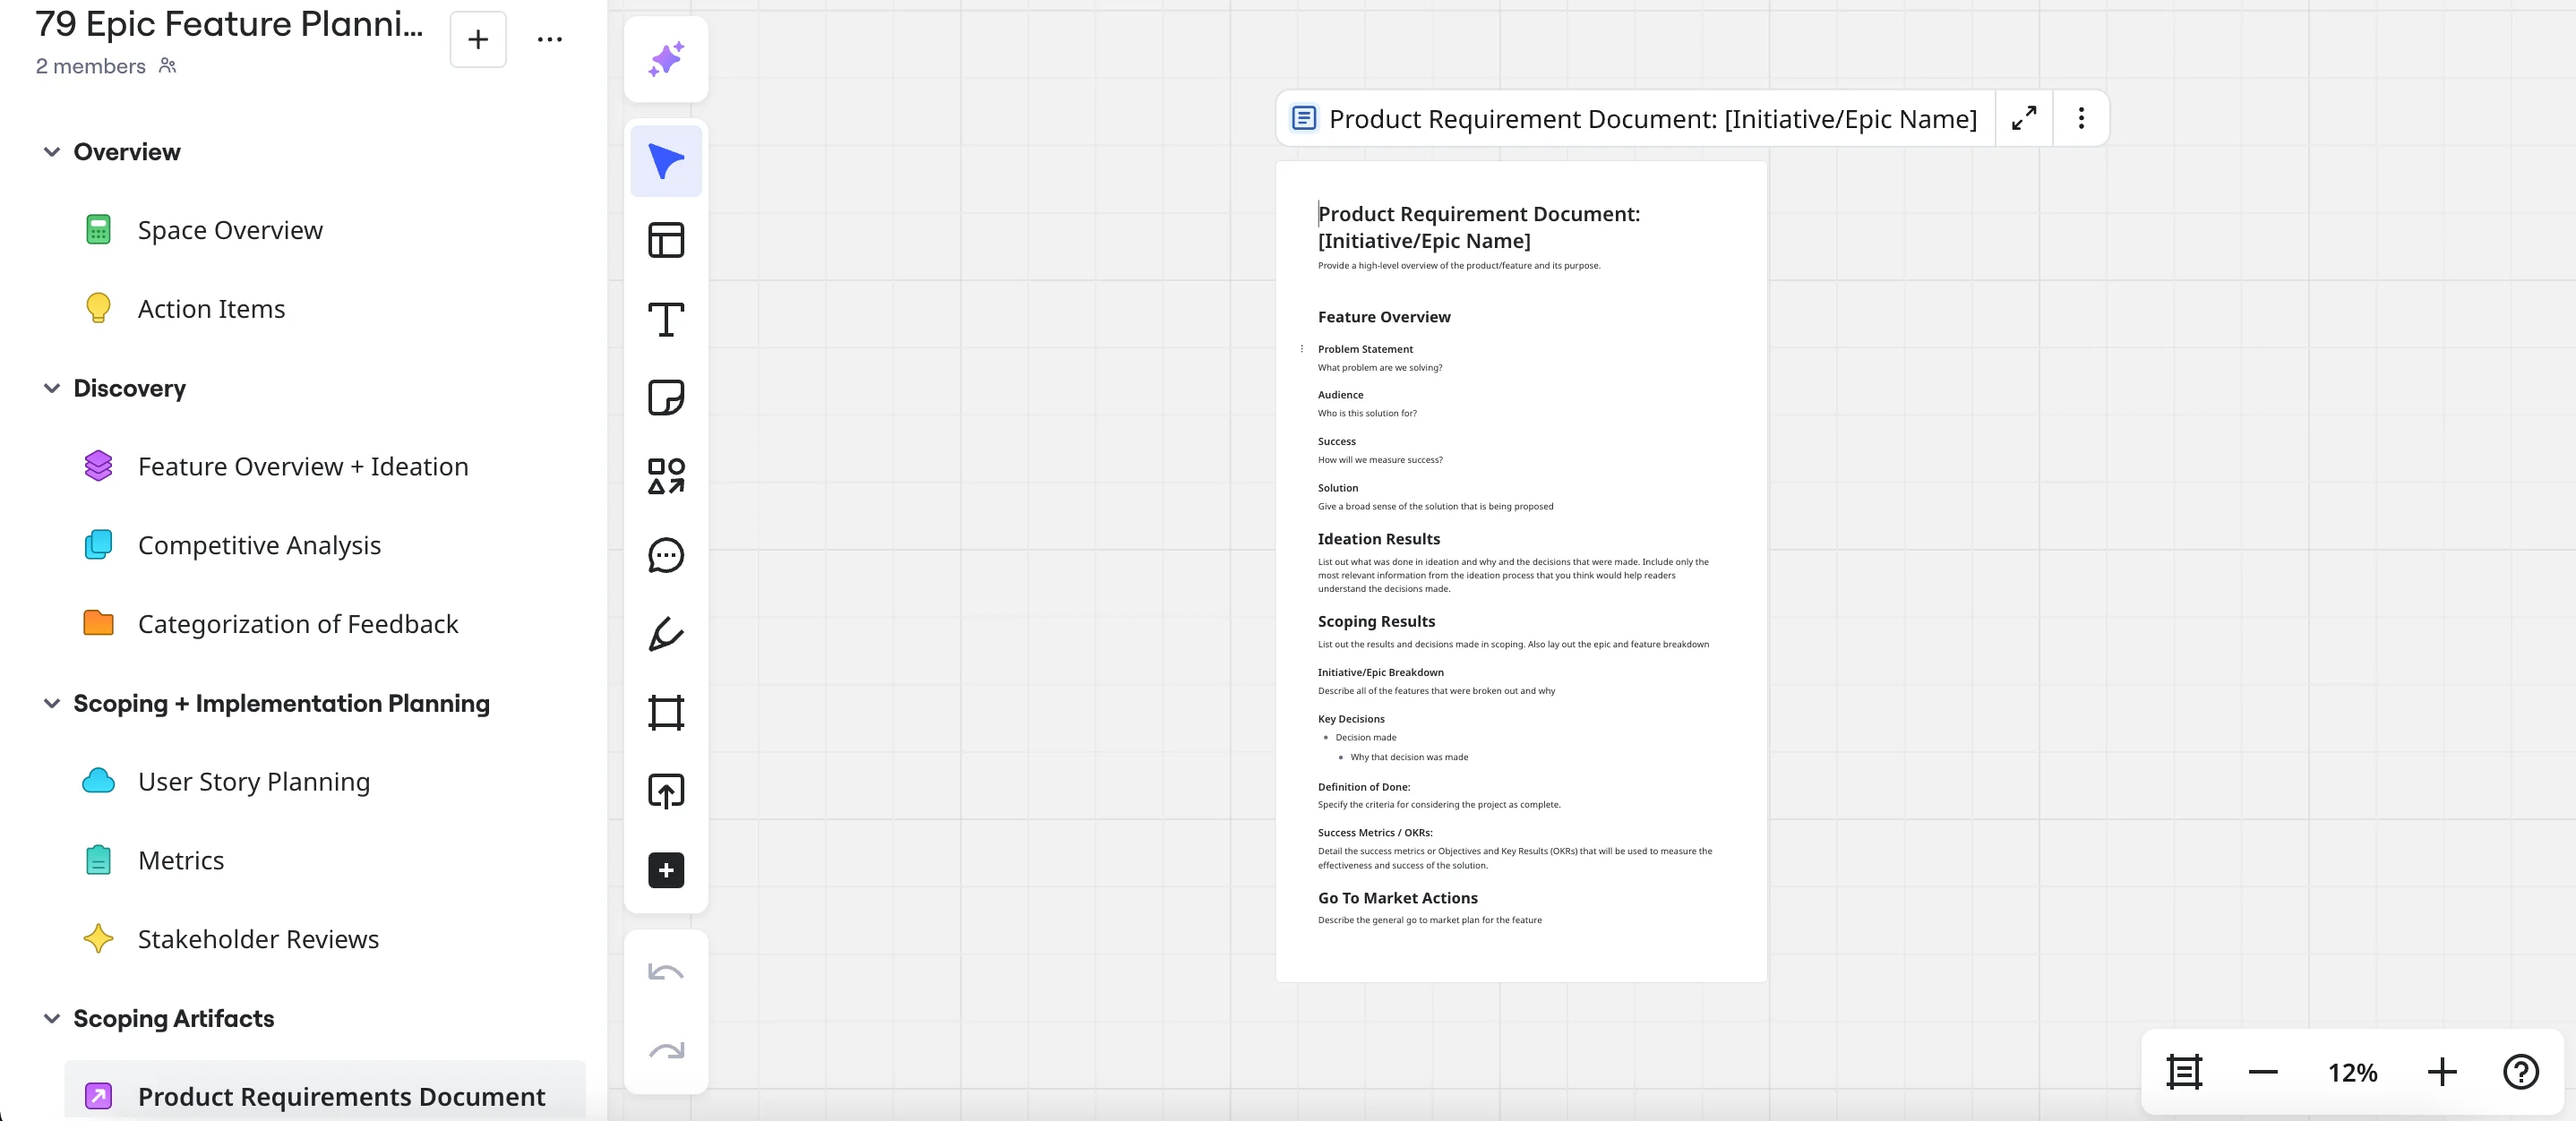Viewport: 2576px width, 1121px height.
Task: Open the Stakeholder Reviews item
Action: point(258,939)
